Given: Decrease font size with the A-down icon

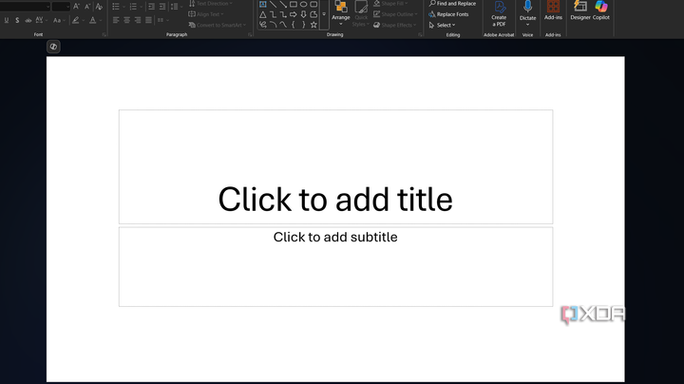Looking at the screenshot, I should tap(87, 6).
